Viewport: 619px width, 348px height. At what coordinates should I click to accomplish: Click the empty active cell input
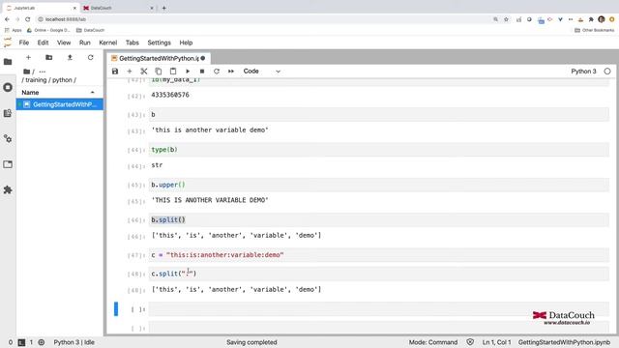click(x=378, y=309)
